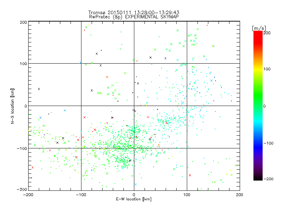Click the red X marker in bottom-right quadrant
Screen dimensions: 282x212
(x=190, y=175)
